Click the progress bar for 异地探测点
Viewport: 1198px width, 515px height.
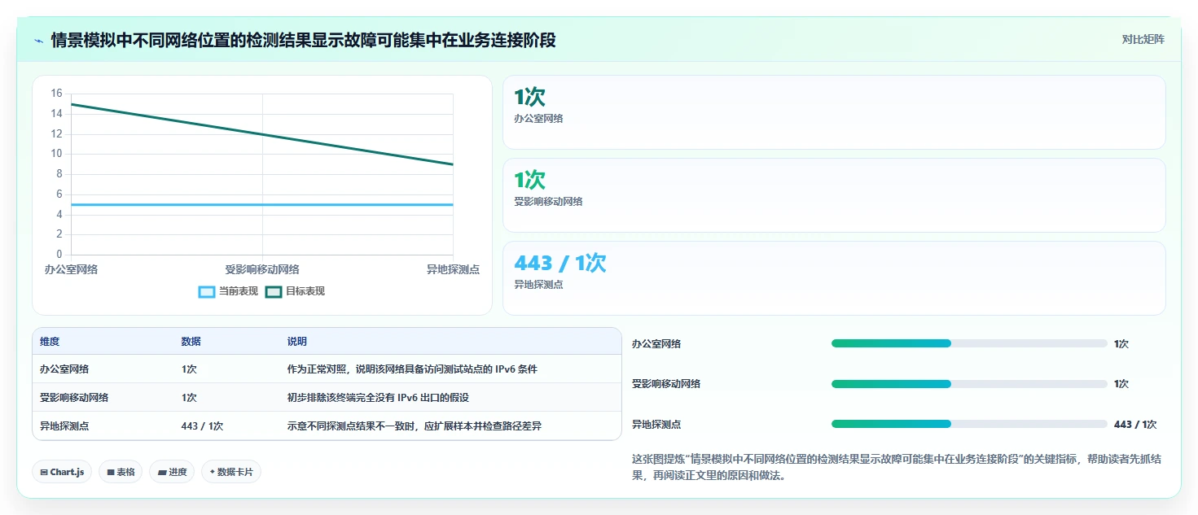point(969,424)
